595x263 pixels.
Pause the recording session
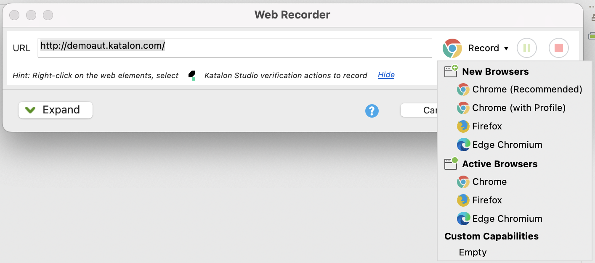[x=527, y=48]
